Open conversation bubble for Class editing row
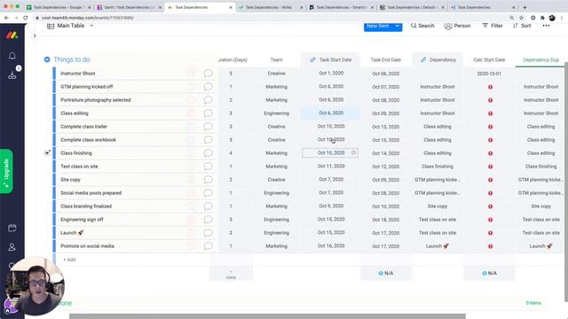The height and width of the screenshot is (319, 568). pyautogui.click(x=208, y=113)
